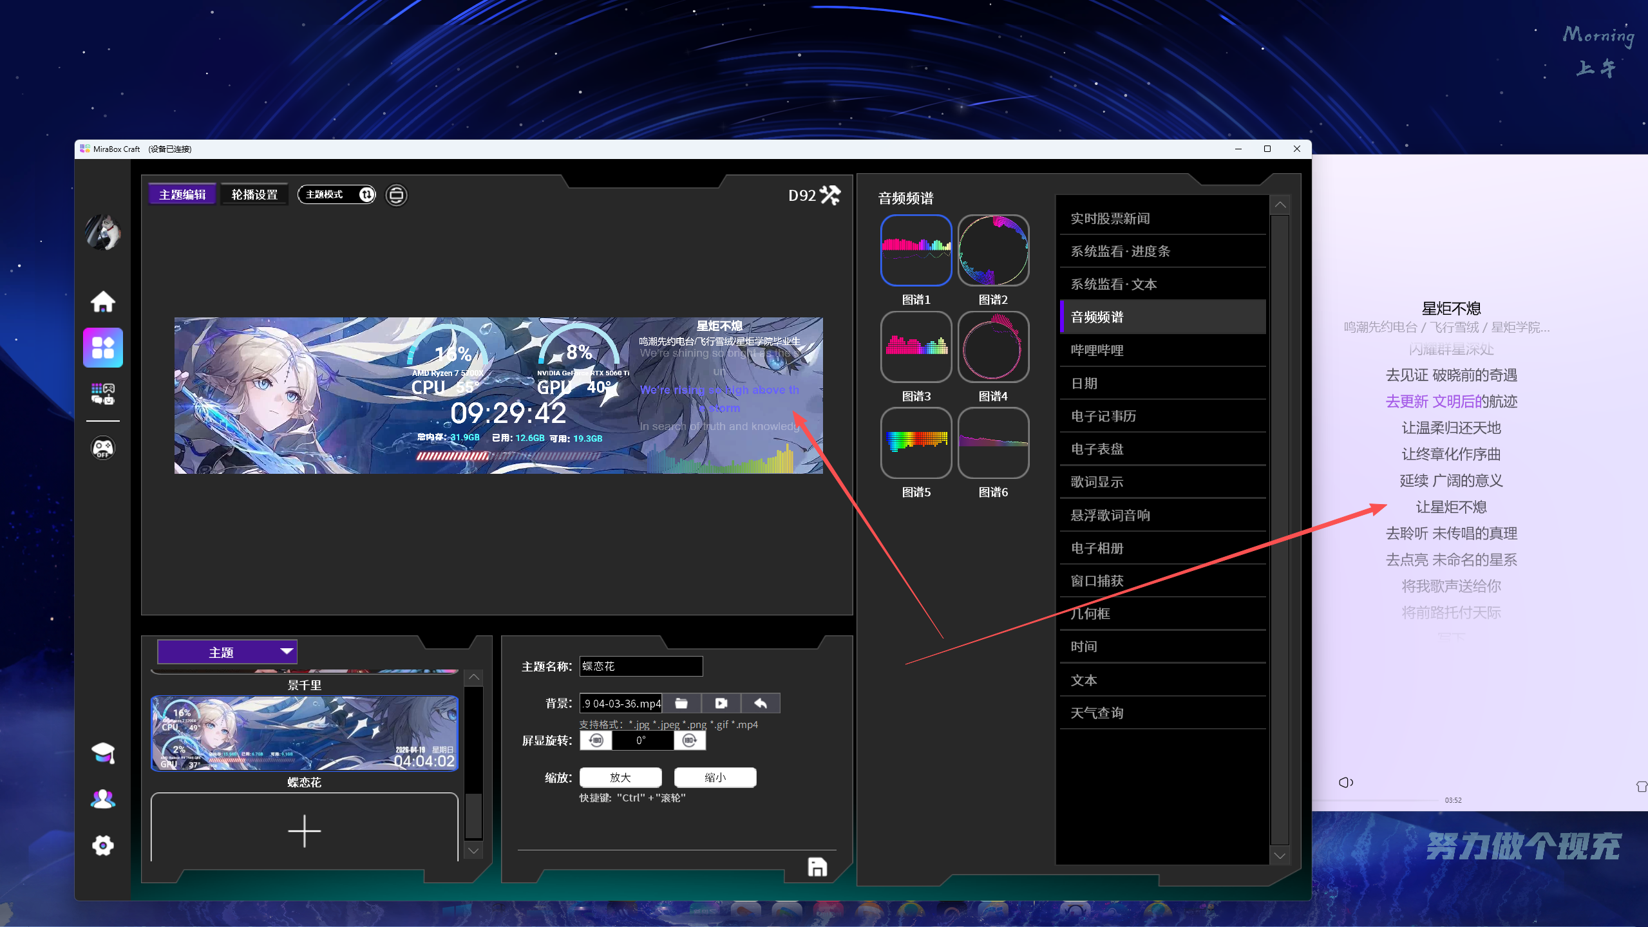The image size is (1648, 927).
Task: Click theme list scroll-up arrow
Action: tap(474, 677)
